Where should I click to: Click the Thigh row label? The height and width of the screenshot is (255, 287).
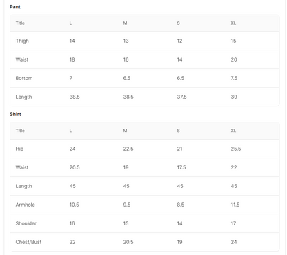[22, 41]
